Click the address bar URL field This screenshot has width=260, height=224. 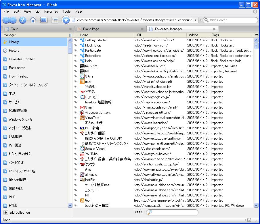[x=134, y=20]
